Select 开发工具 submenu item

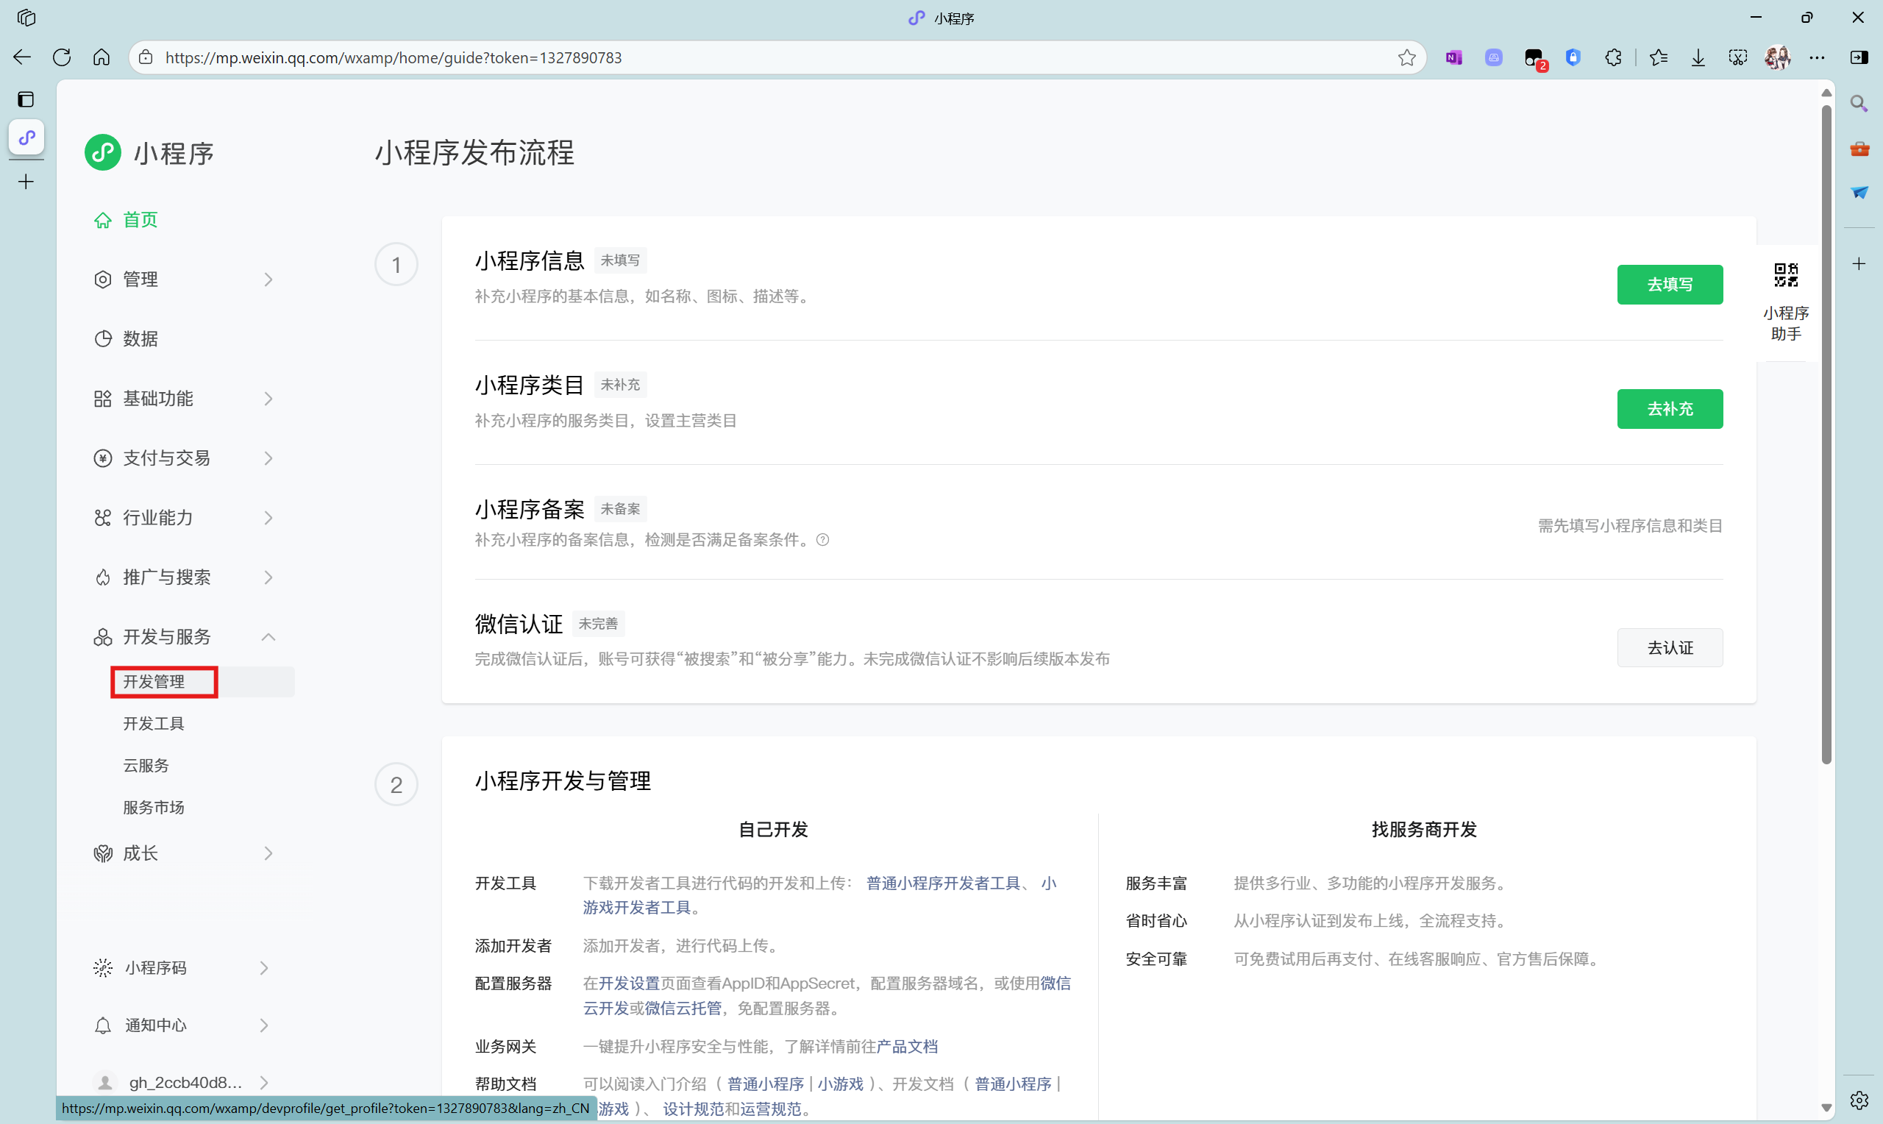tap(154, 724)
